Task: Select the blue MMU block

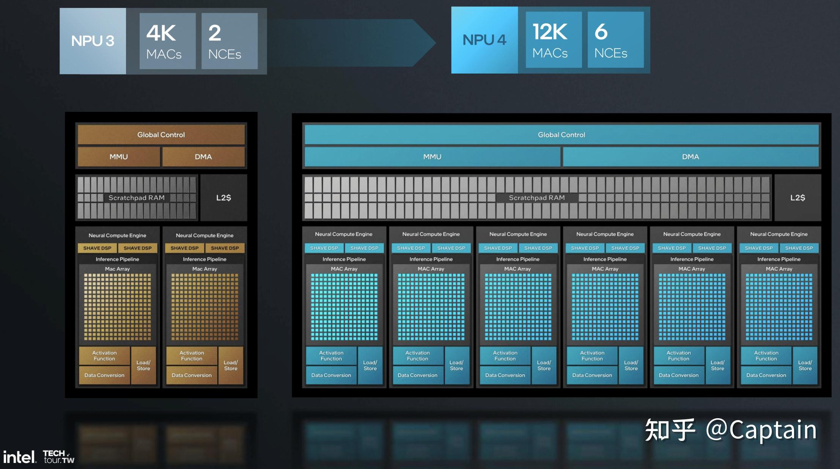Action: (x=432, y=157)
